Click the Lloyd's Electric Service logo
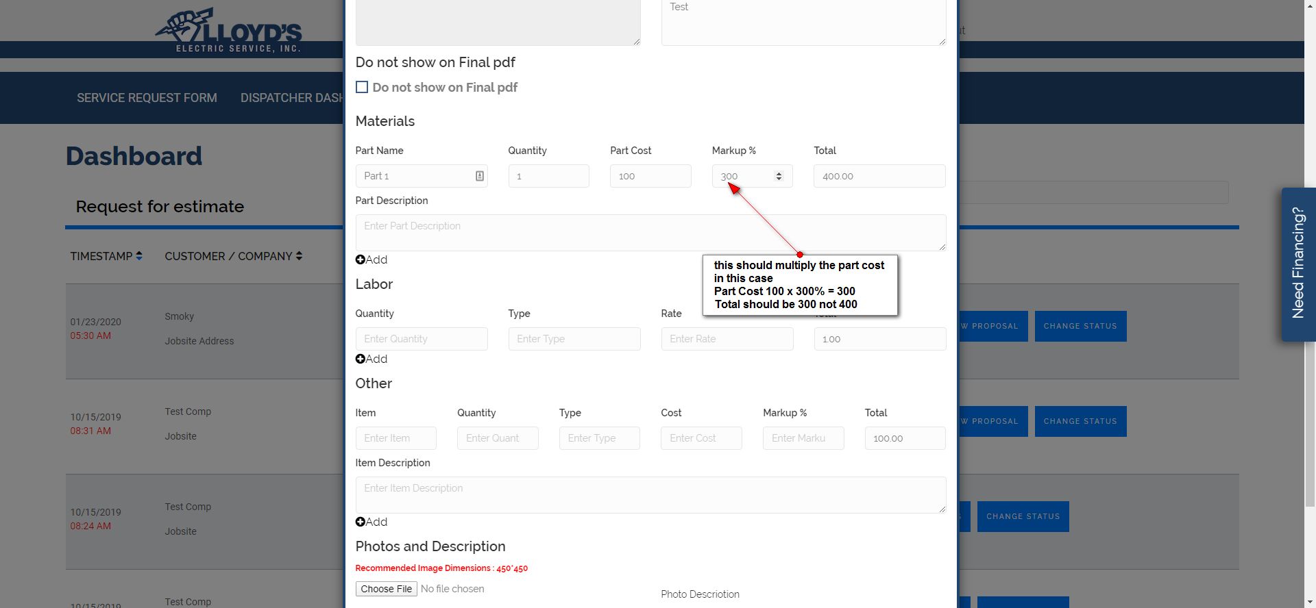The height and width of the screenshot is (608, 1316). tap(229, 31)
